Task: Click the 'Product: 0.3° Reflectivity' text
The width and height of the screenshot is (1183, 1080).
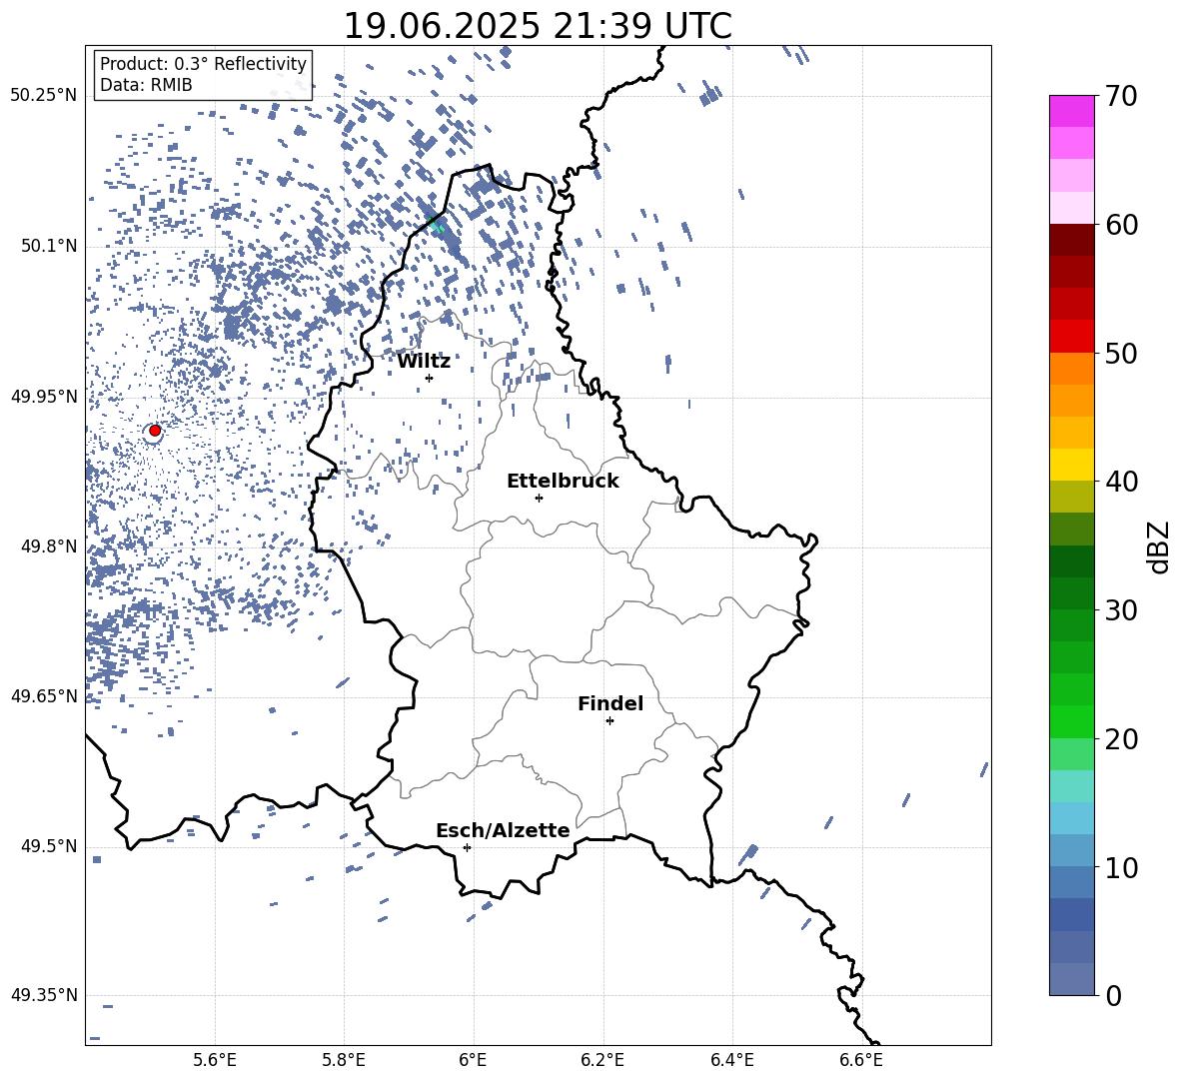Action: [203, 64]
